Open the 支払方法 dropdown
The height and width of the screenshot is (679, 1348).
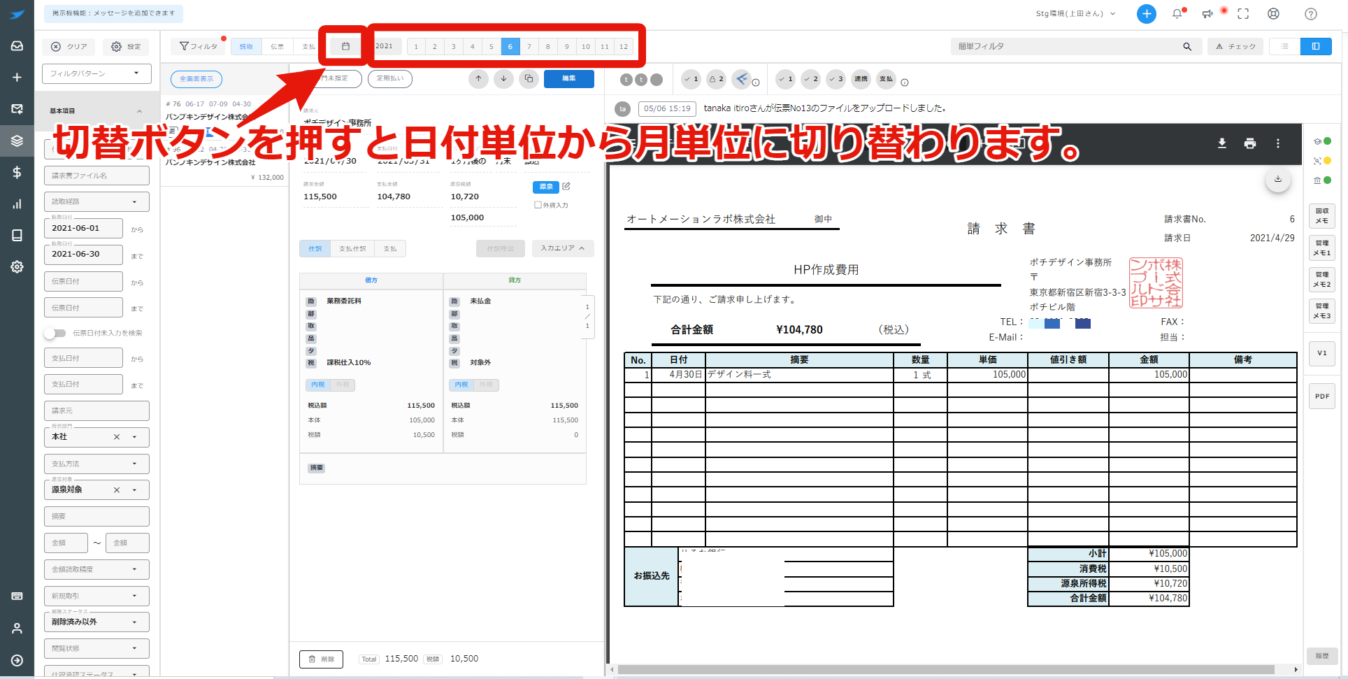pyautogui.click(x=96, y=464)
